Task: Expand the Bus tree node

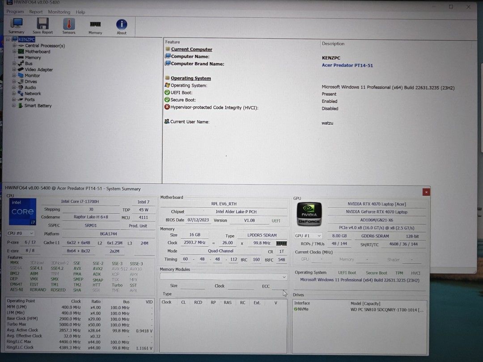Action: 14,63
